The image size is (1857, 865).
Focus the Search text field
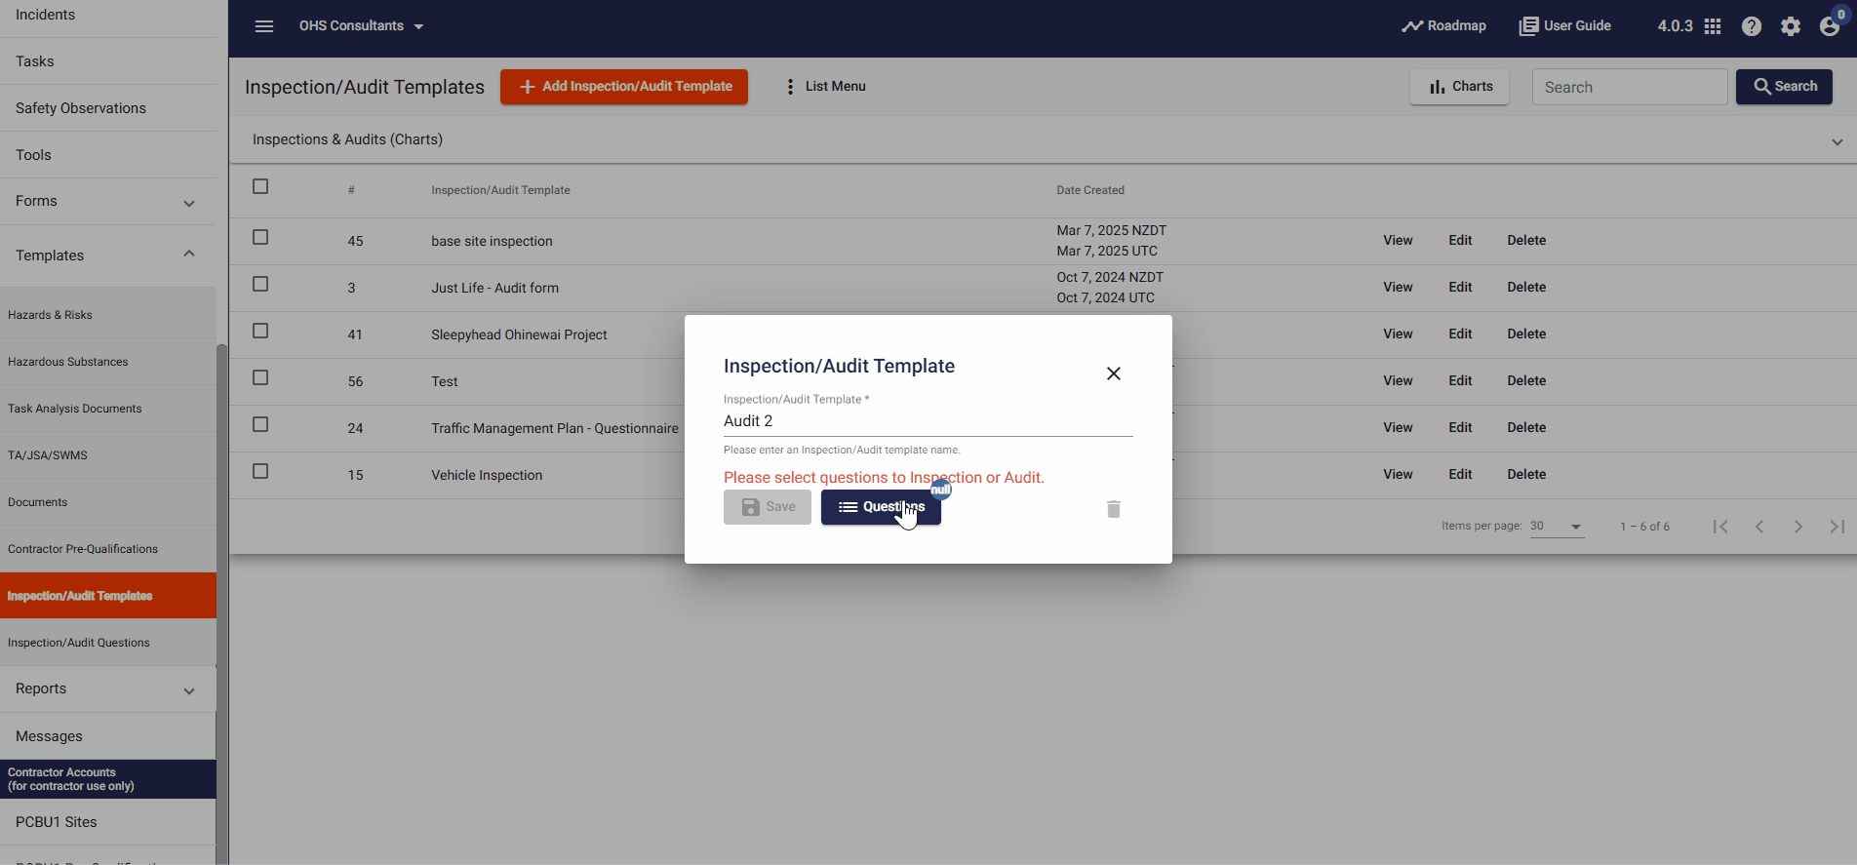[1630, 87]
